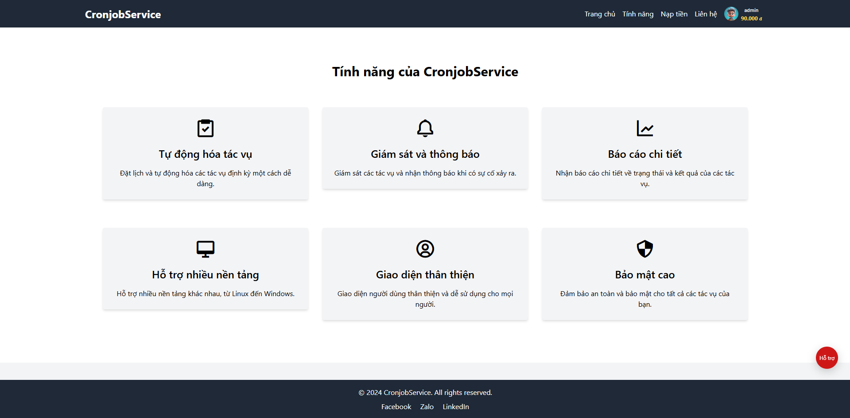Click the line chart report icon
This screenshot has width=850, height=418.
tap(644, 129)
